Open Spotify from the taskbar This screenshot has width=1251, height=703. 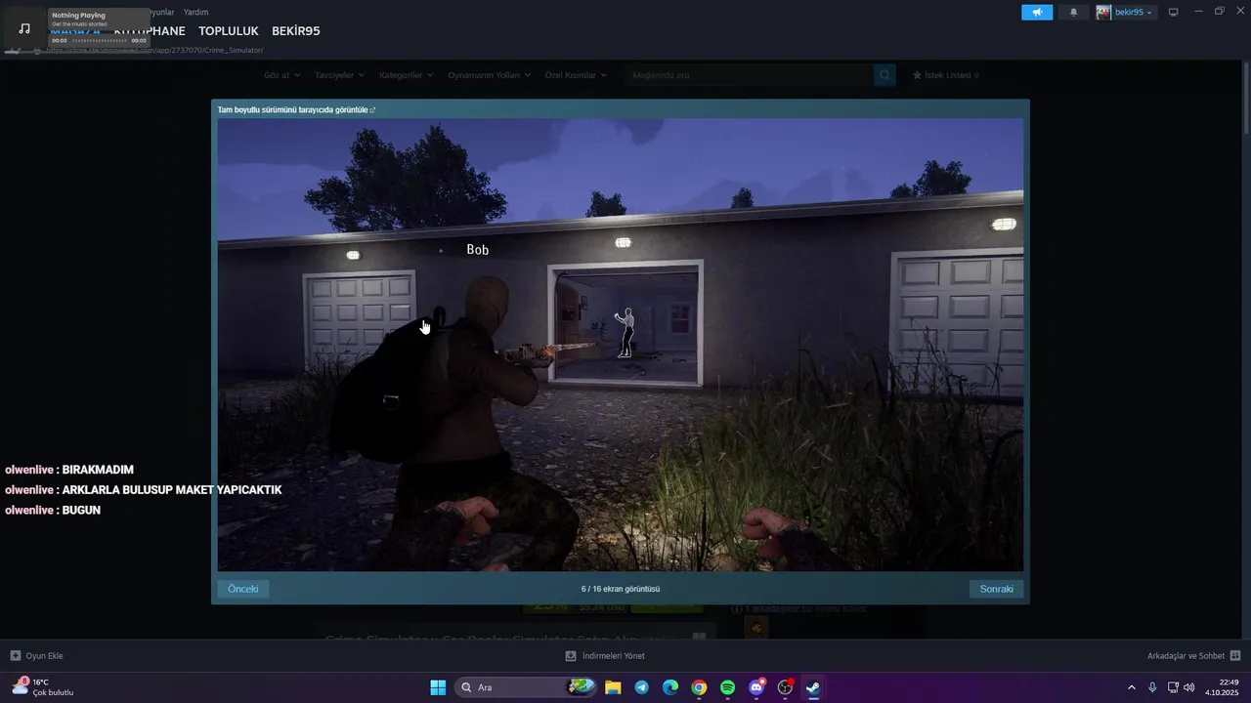727,687
